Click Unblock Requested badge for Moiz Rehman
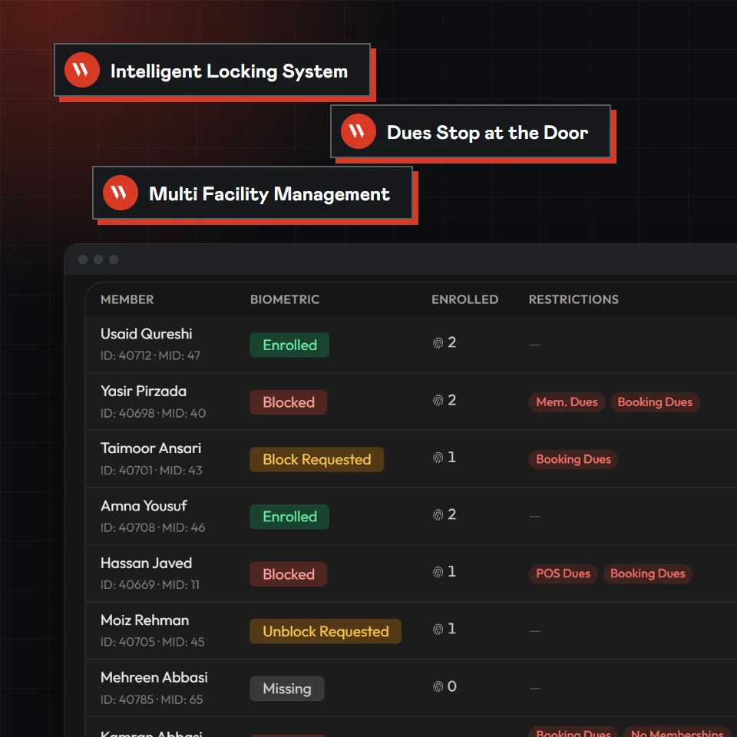This screenshot has width=737, height=737. (326, 631)
